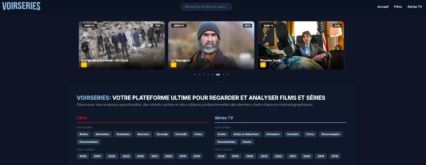Filter Films by Crime genre
The height and width of the screenshot is (165, 426).
pyautogui.click(x=199, y=134)
